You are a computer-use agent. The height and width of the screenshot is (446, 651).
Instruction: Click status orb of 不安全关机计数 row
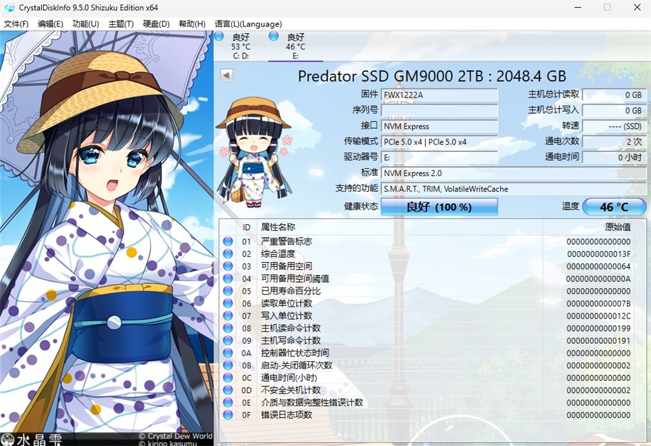[x=227, y=390]
